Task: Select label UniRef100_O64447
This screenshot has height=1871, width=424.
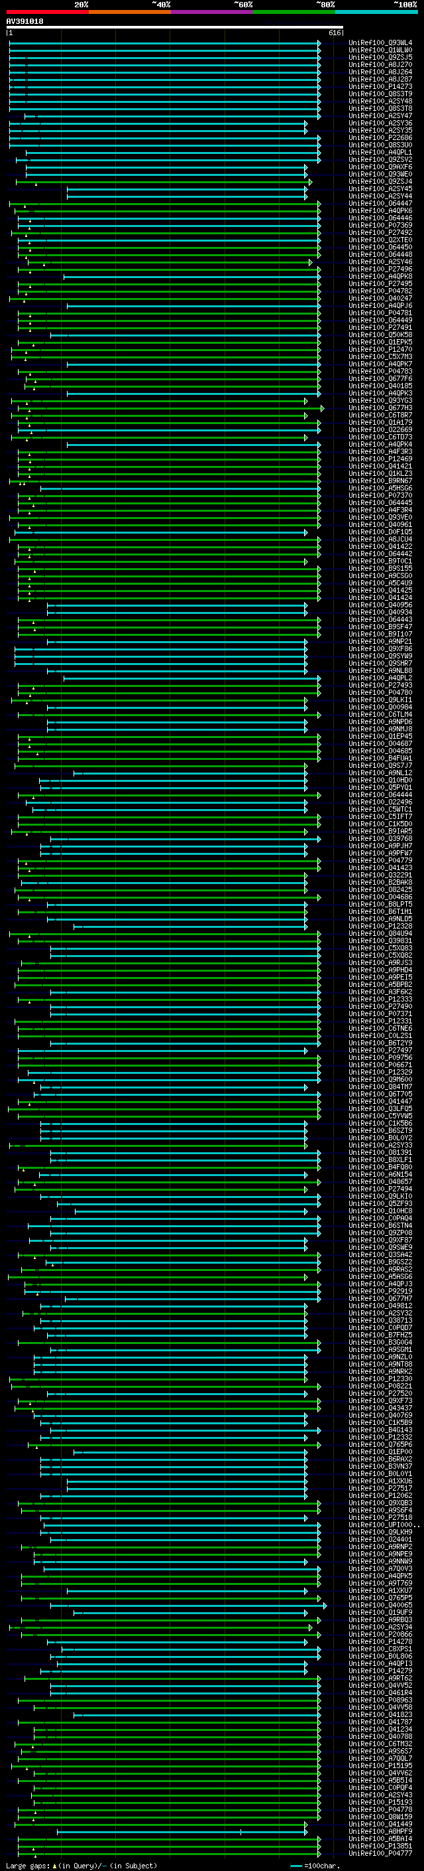Action: [x=380, y=203]
